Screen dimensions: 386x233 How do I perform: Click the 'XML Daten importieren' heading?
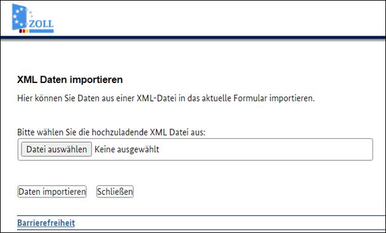pyautogui.click(x=70, y=80)
